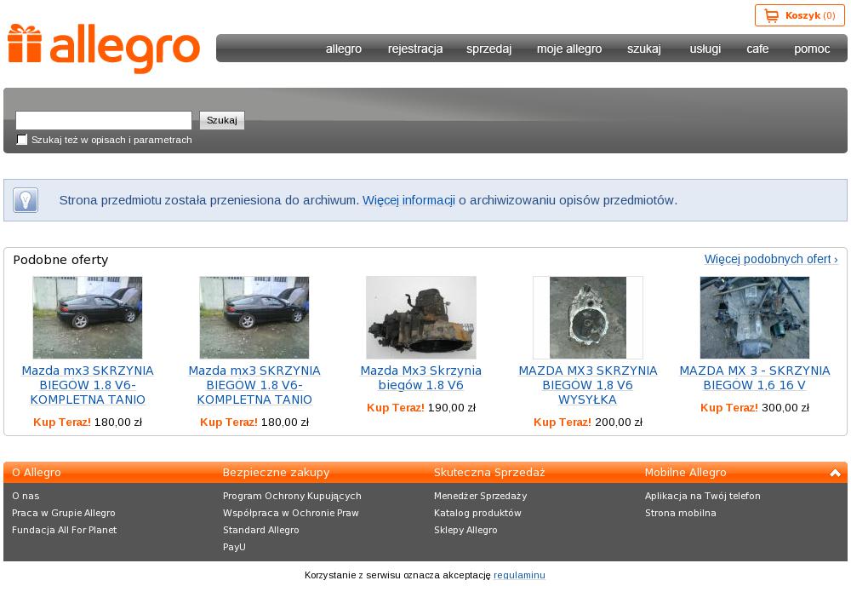The image size is (851, 592).
Task: Select 'sprzedaj' from the navigation bar
Action: point(489,49)
